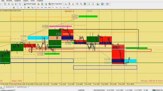Select the gray rectangle shape tool
The width and height of the screenshot is (163, 91).
pyautogui.click(x=29, y=7)
